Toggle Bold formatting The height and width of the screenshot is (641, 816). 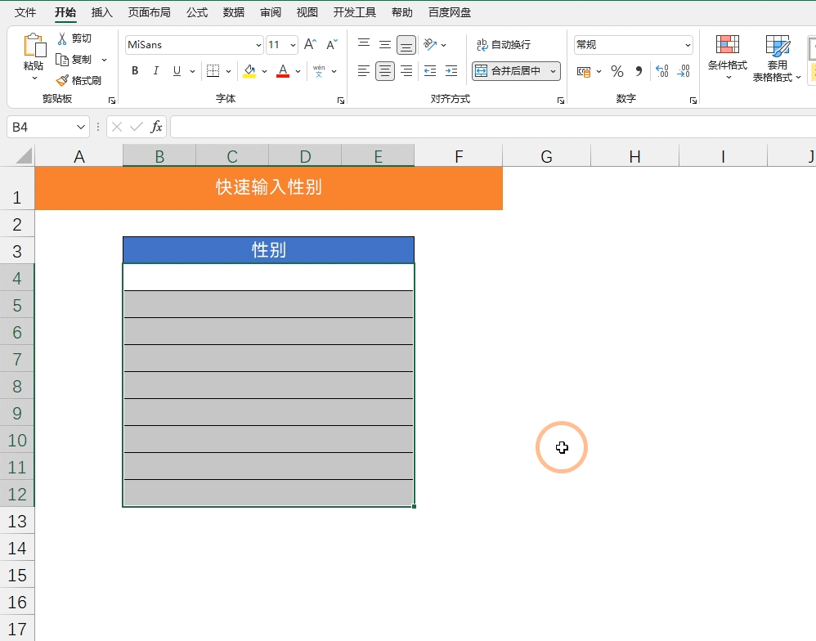135,71
